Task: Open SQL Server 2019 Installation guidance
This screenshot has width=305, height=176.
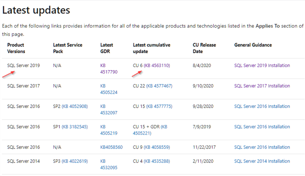Action: [262, 65]
